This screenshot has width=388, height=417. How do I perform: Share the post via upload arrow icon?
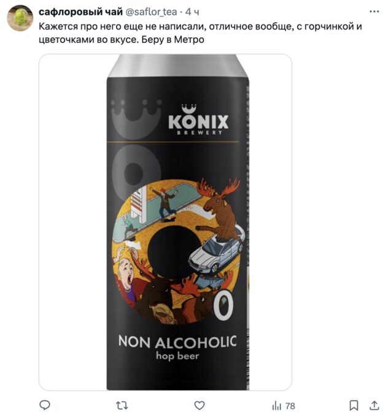374,405
